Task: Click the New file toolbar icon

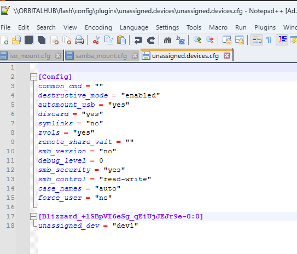Action: [x=4, y=40]
